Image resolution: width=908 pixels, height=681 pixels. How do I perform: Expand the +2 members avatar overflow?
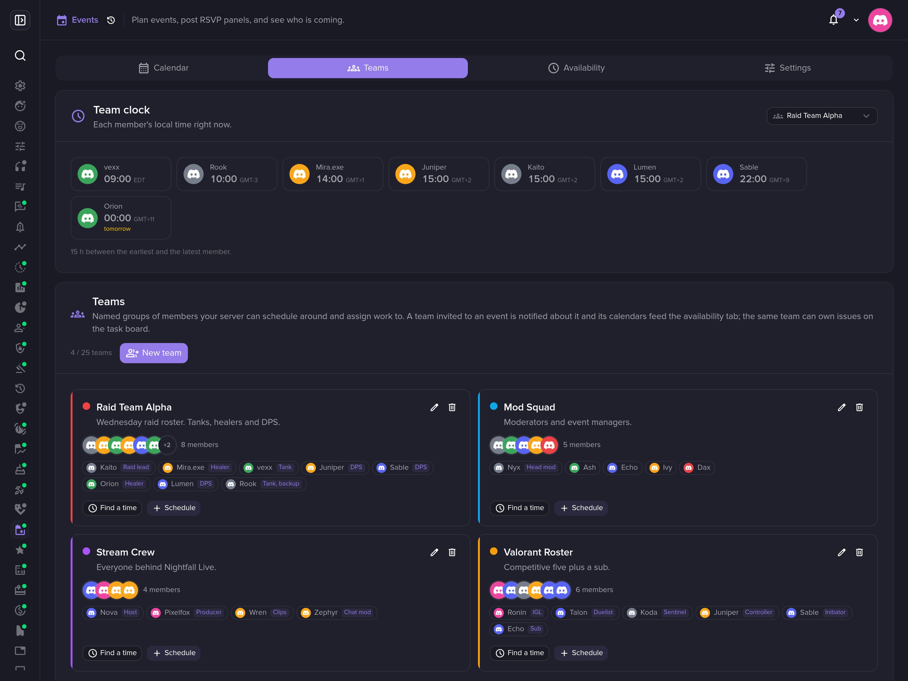167,445
